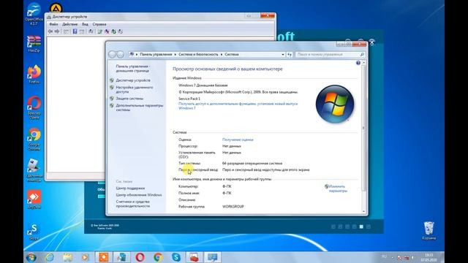468x263 pixels.
Task: Click shield icon beside Защита системы
Action: pyautogui.click(x=112, y=99)
